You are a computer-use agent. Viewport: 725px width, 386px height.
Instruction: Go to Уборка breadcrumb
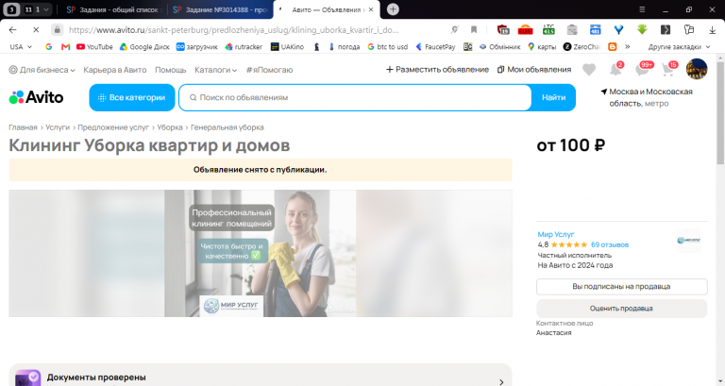point(170,127)
